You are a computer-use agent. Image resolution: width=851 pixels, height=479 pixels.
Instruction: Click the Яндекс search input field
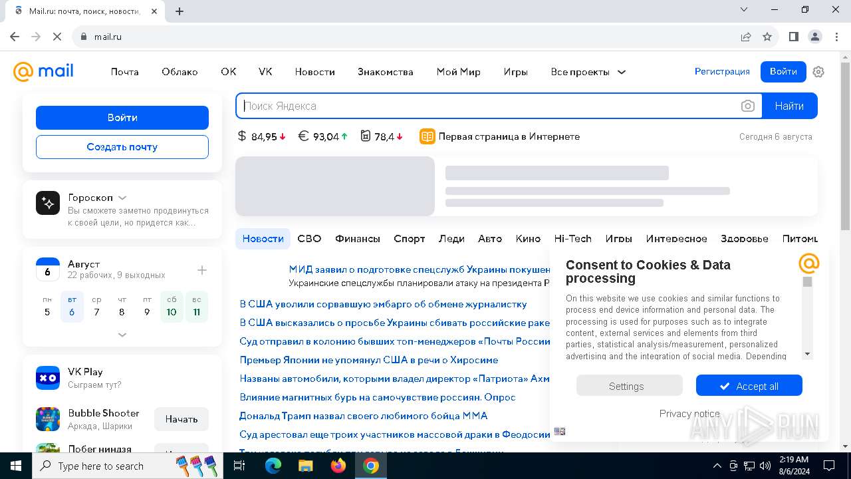point(489,106)
